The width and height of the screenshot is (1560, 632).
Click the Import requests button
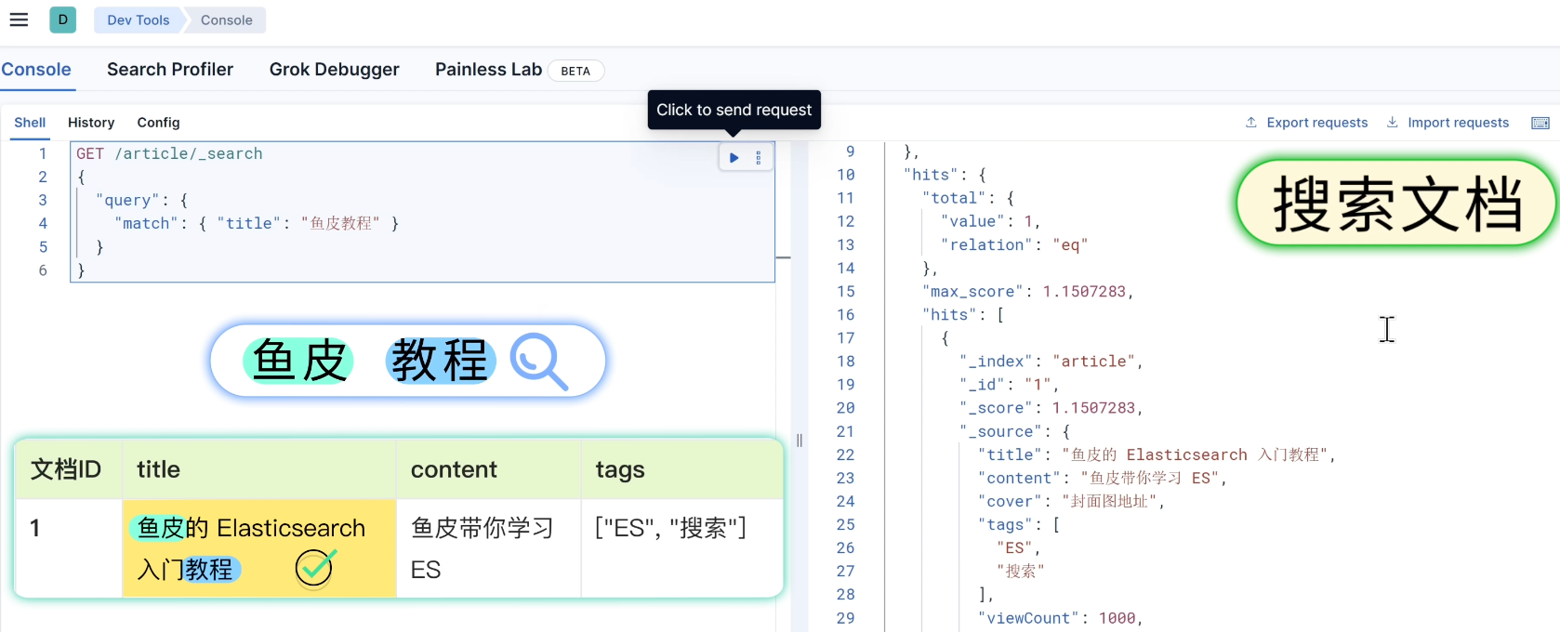tap(1448, 123)
